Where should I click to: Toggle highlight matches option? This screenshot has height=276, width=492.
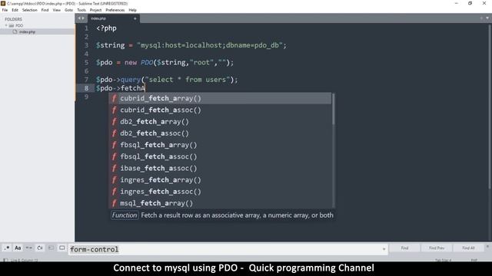click(61, 248)
